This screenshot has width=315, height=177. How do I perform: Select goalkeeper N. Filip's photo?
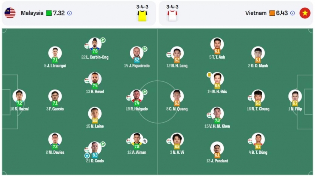point(295,96)
